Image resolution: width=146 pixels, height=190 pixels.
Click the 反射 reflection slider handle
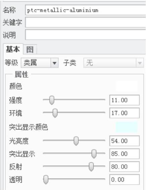click(91, 167)
